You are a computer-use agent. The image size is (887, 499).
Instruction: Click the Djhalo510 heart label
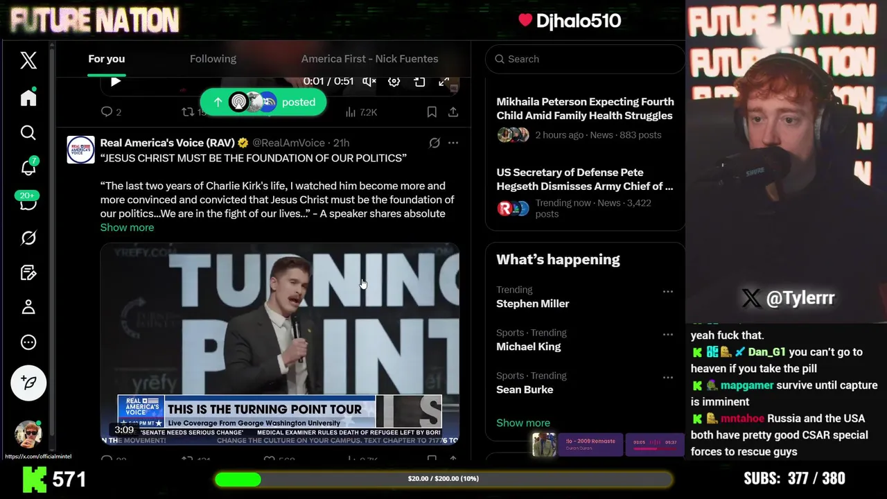tap(570, 21)
